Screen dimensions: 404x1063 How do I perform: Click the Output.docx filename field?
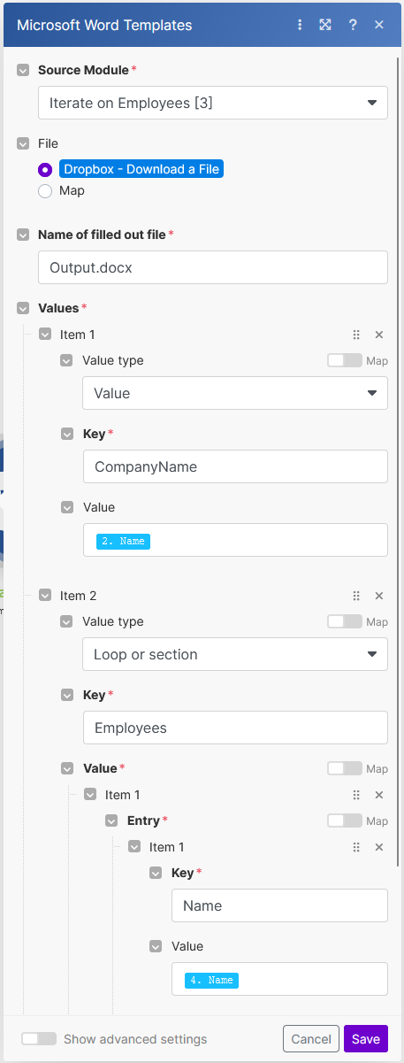click(213, 267)
